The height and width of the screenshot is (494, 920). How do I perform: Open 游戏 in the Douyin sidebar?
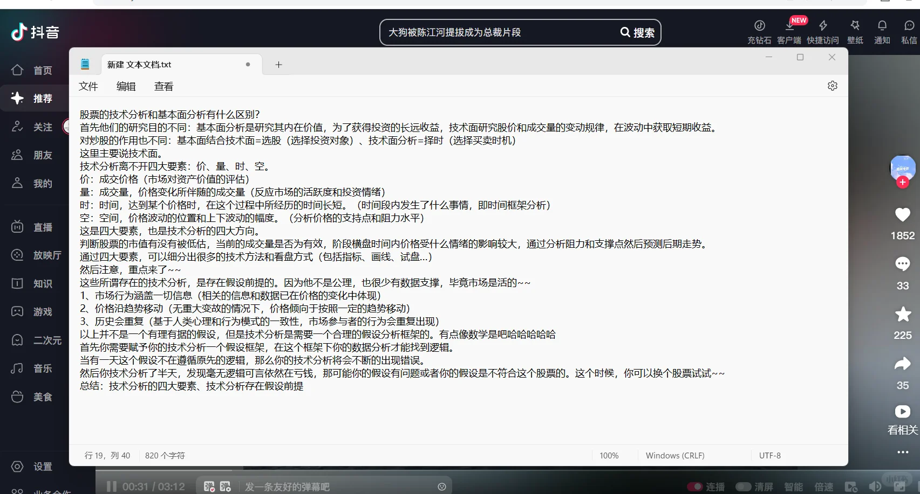point(32,312)
